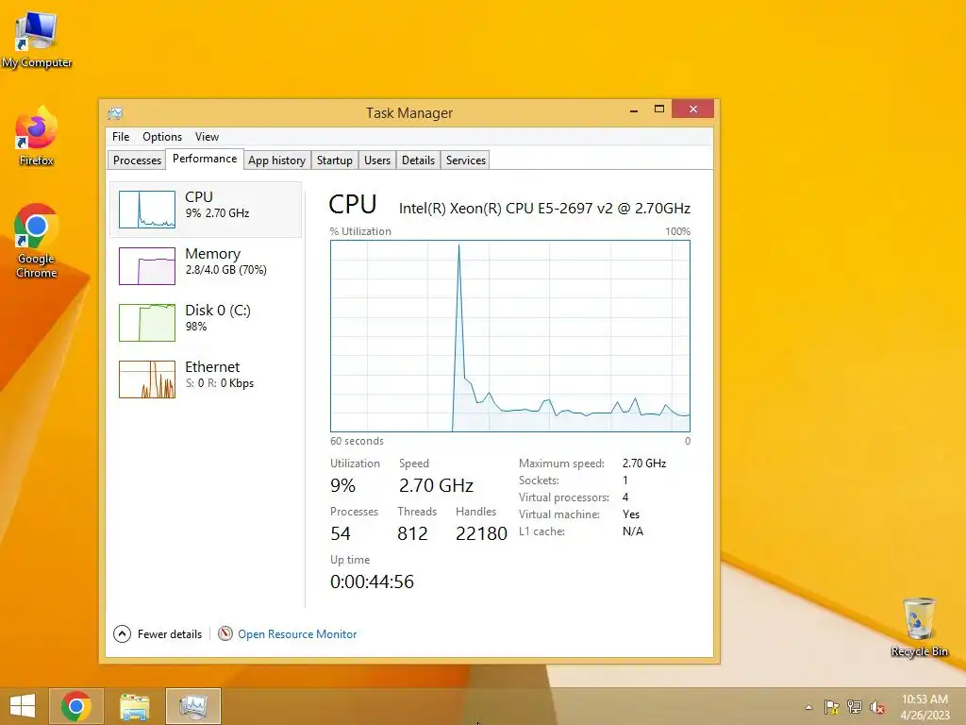Viewport: 966px width, 725px height.
Task: Click Task Manager title bar icon
Action: pos(115,113)
